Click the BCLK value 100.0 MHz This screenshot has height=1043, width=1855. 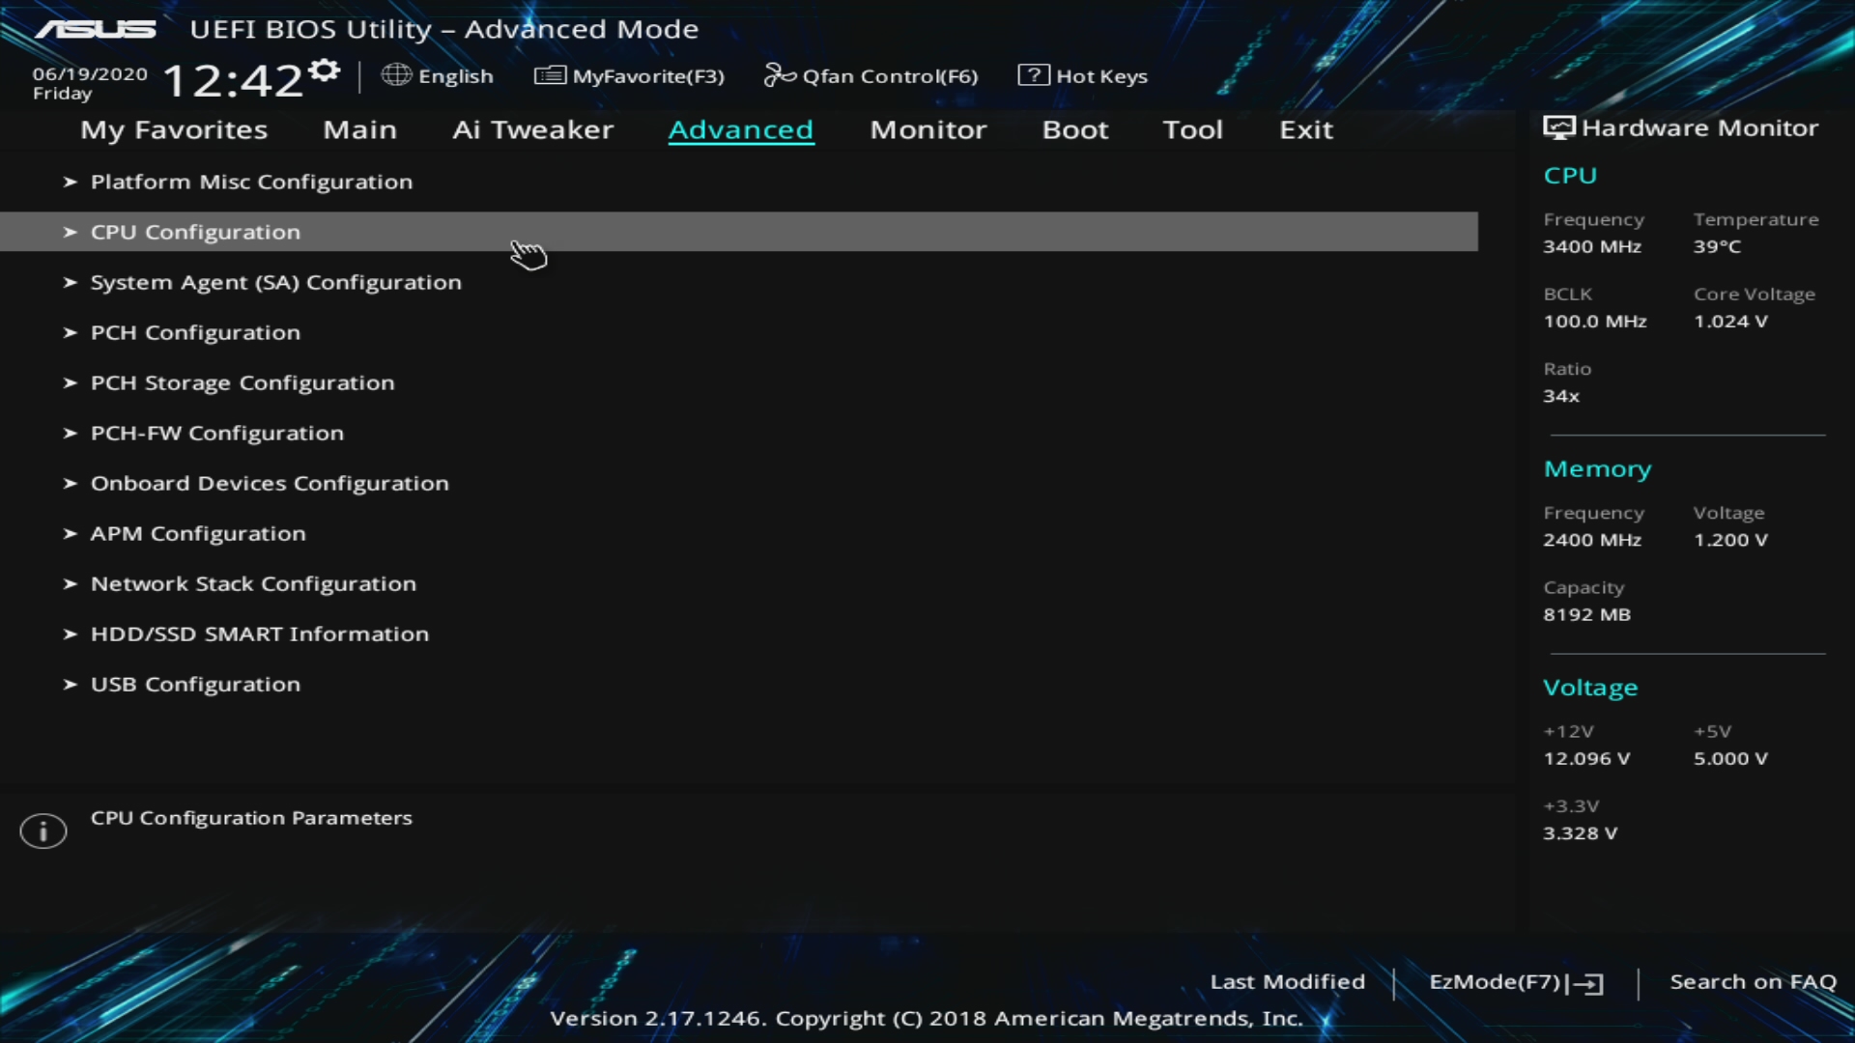pyautogui.click(x=1594, y=322)
